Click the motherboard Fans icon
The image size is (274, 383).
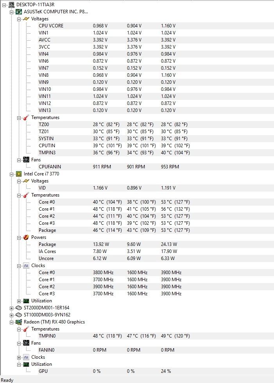pyautogui.click(x=26, y=160)
